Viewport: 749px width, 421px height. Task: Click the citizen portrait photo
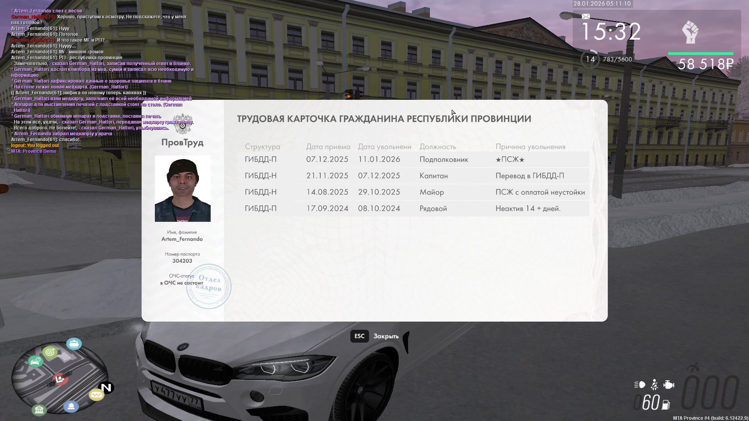click(x=183, y=189)
